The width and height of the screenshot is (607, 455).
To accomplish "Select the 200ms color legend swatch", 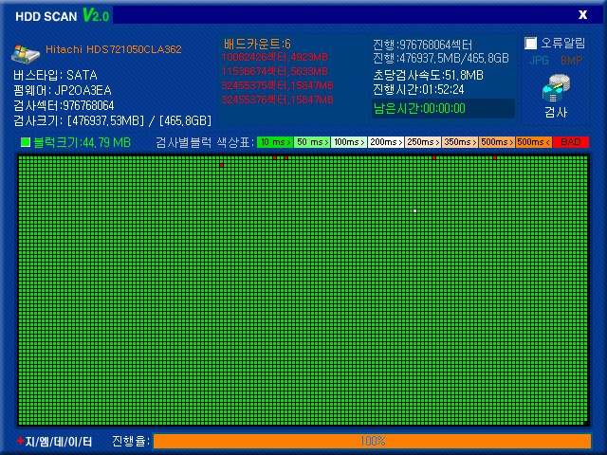I will (x=386, y=142).
